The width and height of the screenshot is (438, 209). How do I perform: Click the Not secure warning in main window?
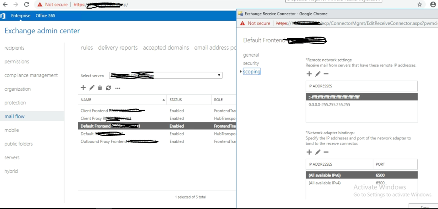[x=52, y=4]
